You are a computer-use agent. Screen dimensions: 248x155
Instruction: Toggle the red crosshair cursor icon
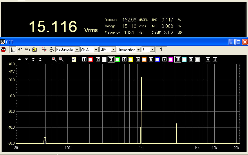tap(44, 50)
